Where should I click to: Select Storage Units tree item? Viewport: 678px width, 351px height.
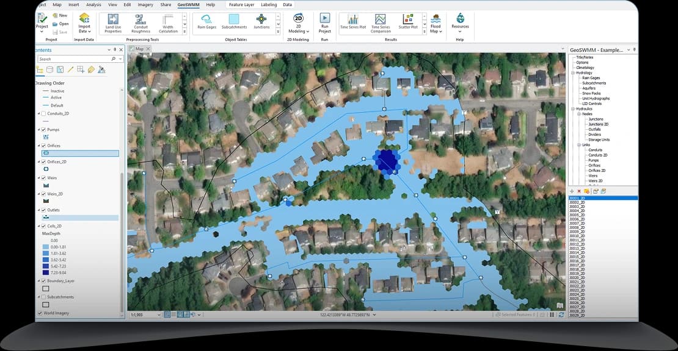tap(599, 140)
